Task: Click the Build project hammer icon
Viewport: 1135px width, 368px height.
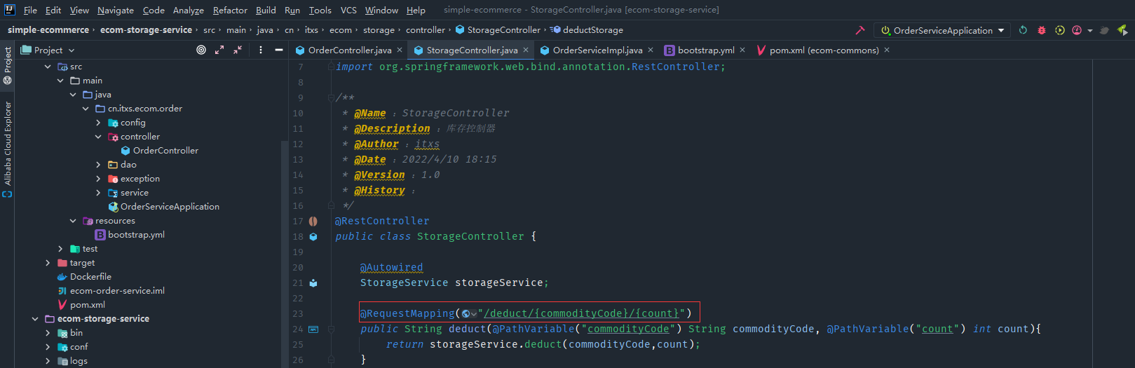Action: [860, 30]
